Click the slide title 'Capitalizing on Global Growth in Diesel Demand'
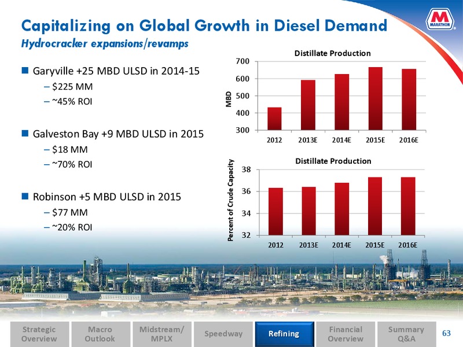 [x=204, y=25]
